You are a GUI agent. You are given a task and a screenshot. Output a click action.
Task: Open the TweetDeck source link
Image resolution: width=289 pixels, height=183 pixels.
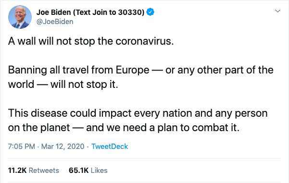(110, 146)
